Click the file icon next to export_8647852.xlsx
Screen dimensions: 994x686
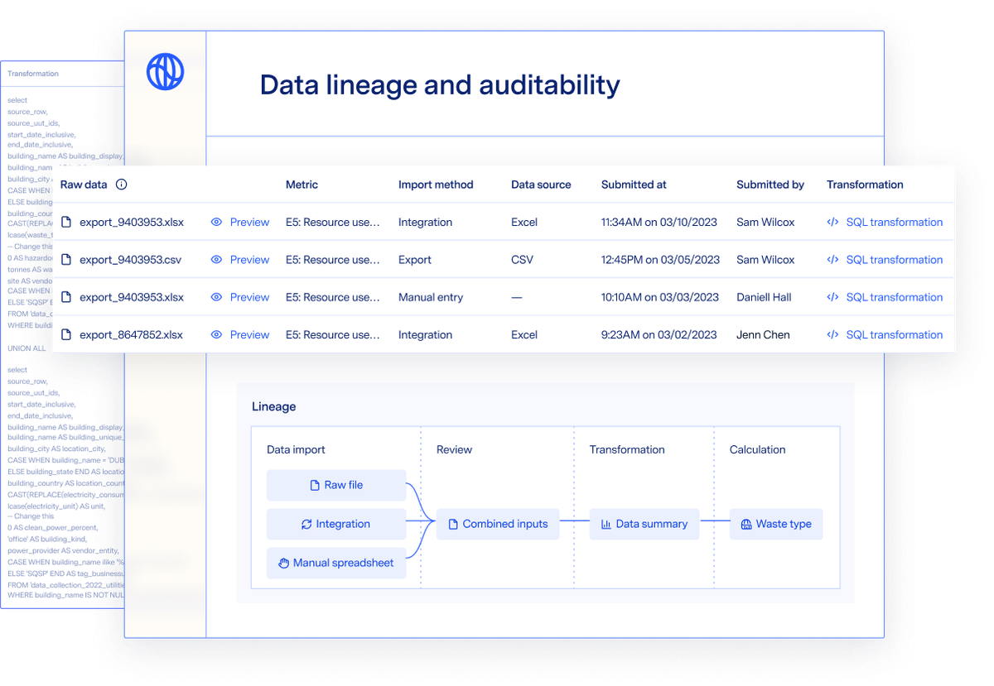coord(67,334)
